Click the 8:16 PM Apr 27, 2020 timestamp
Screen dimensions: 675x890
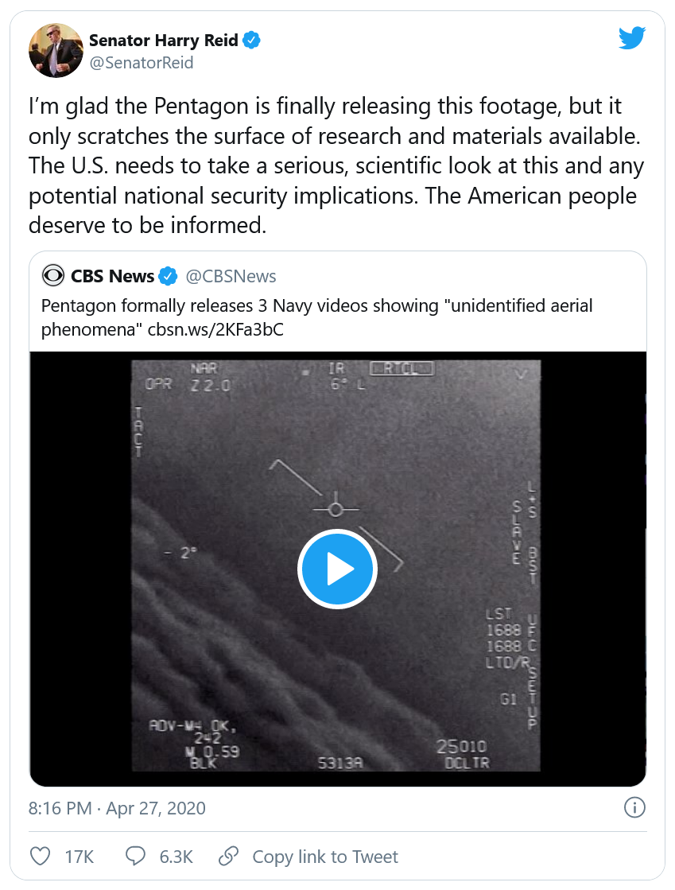coord(117,808)
